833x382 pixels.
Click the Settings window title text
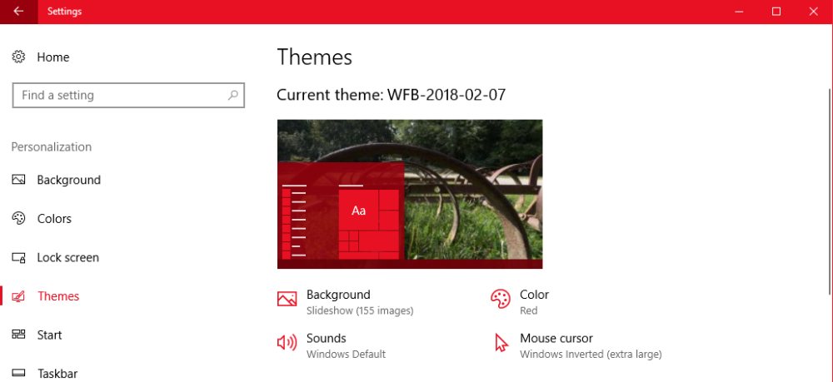64,12
